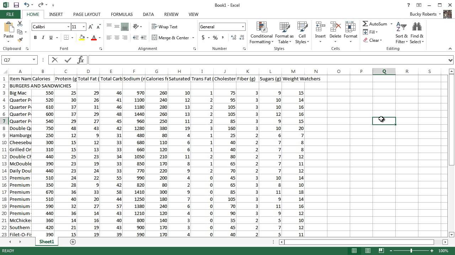Increase font size

pos(91,27)
